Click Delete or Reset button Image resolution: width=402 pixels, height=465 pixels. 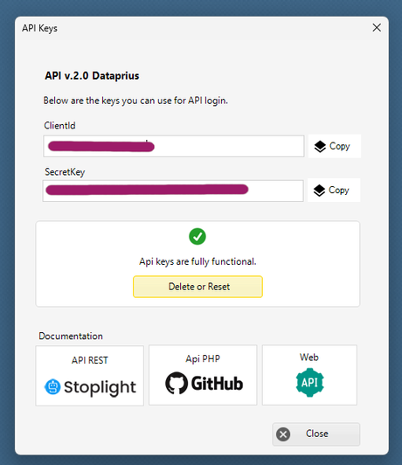[x=198, y=287]
